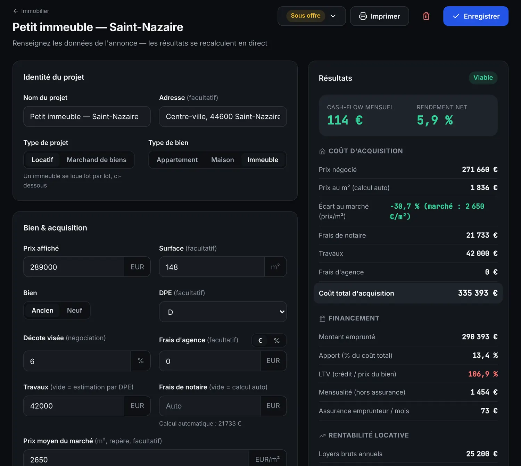Open the Sous offre status dropdown
The image size is (521, 466).
pos(312,16)
